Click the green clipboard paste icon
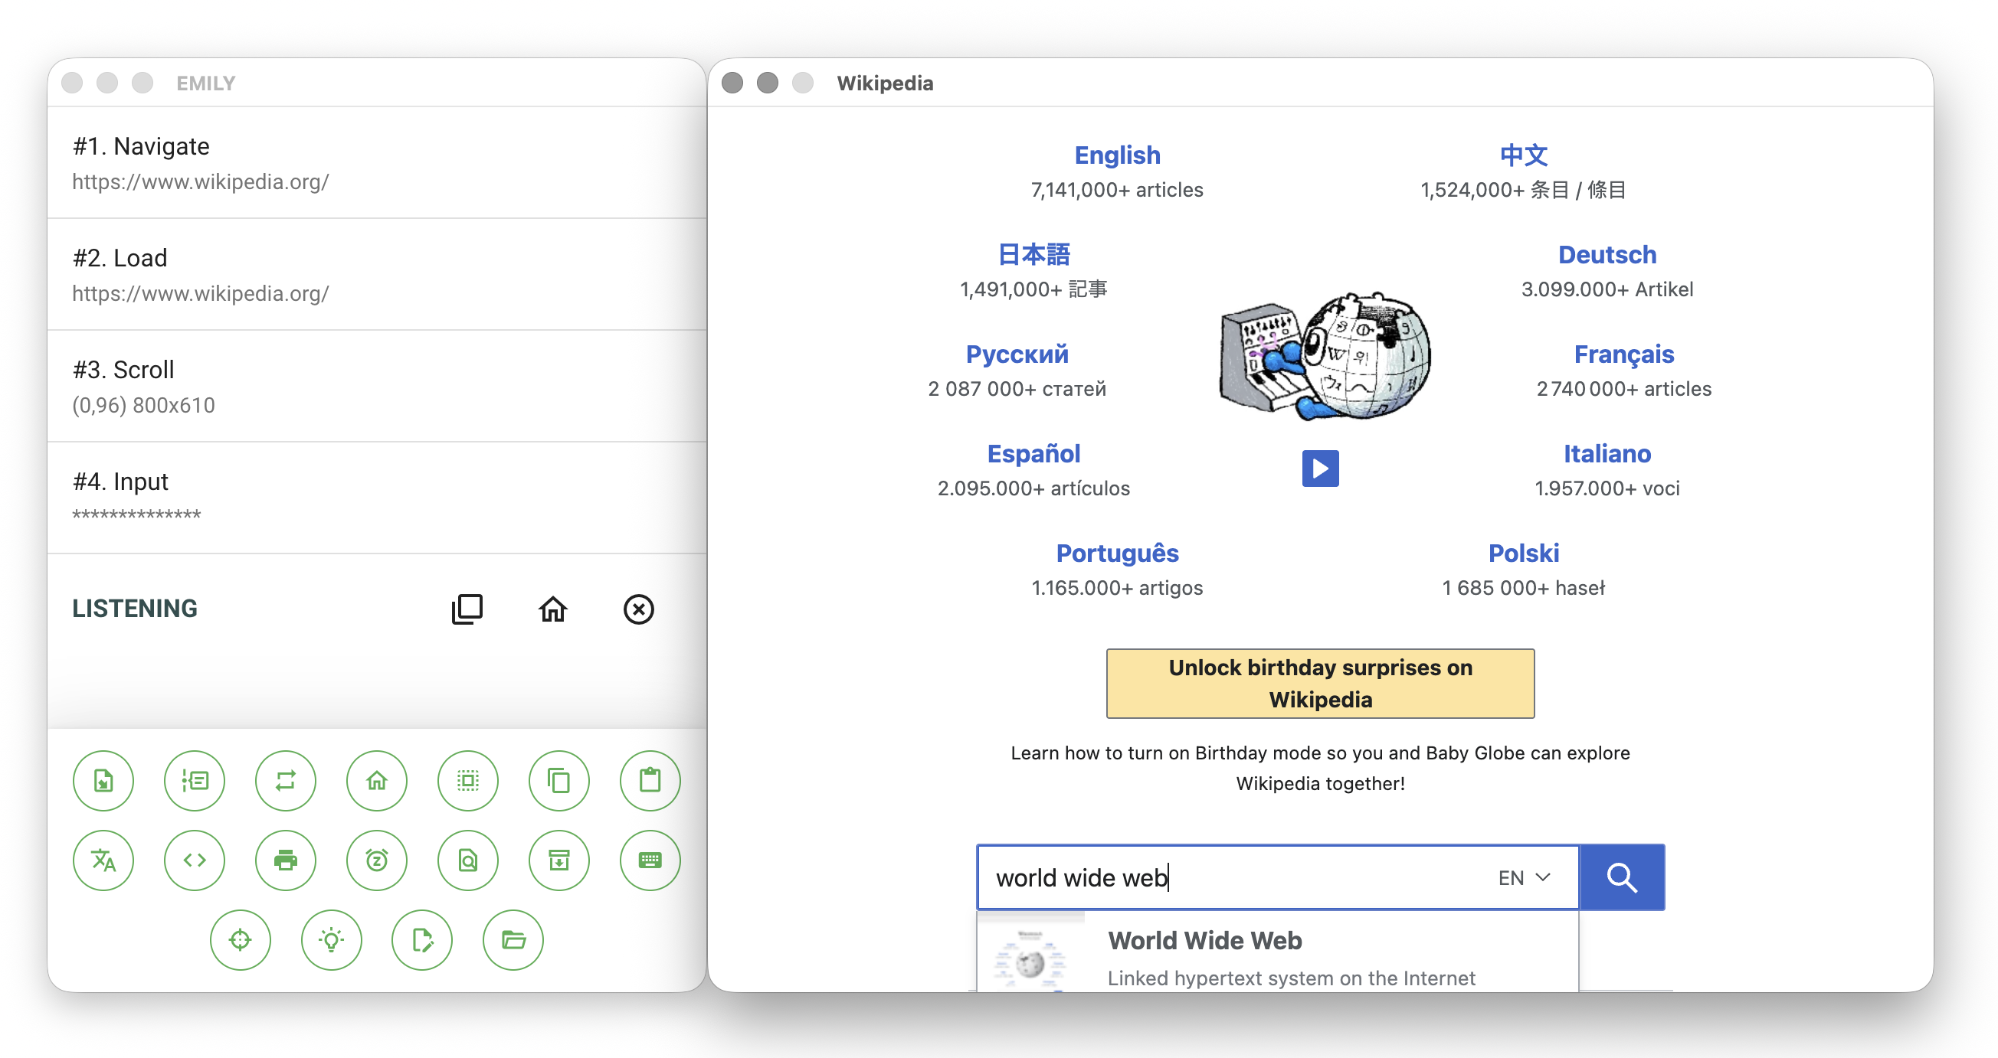Image resolution: width=1998 pixels, height=1058 pixels. click(650, 781)
